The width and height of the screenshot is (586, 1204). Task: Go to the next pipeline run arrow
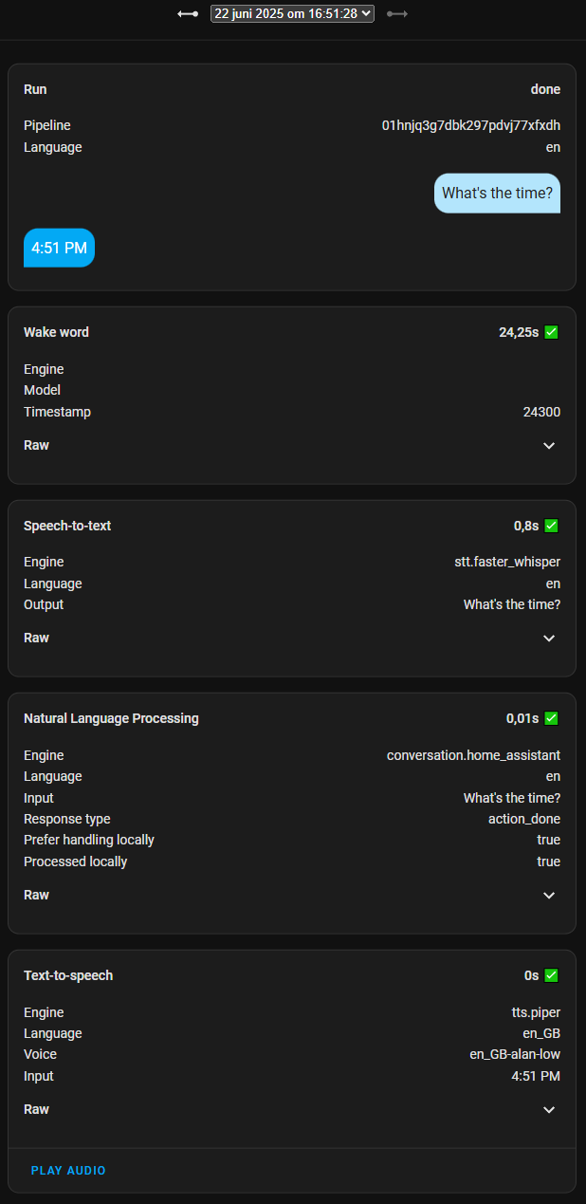pyautogui.click(x=397, y=14)
